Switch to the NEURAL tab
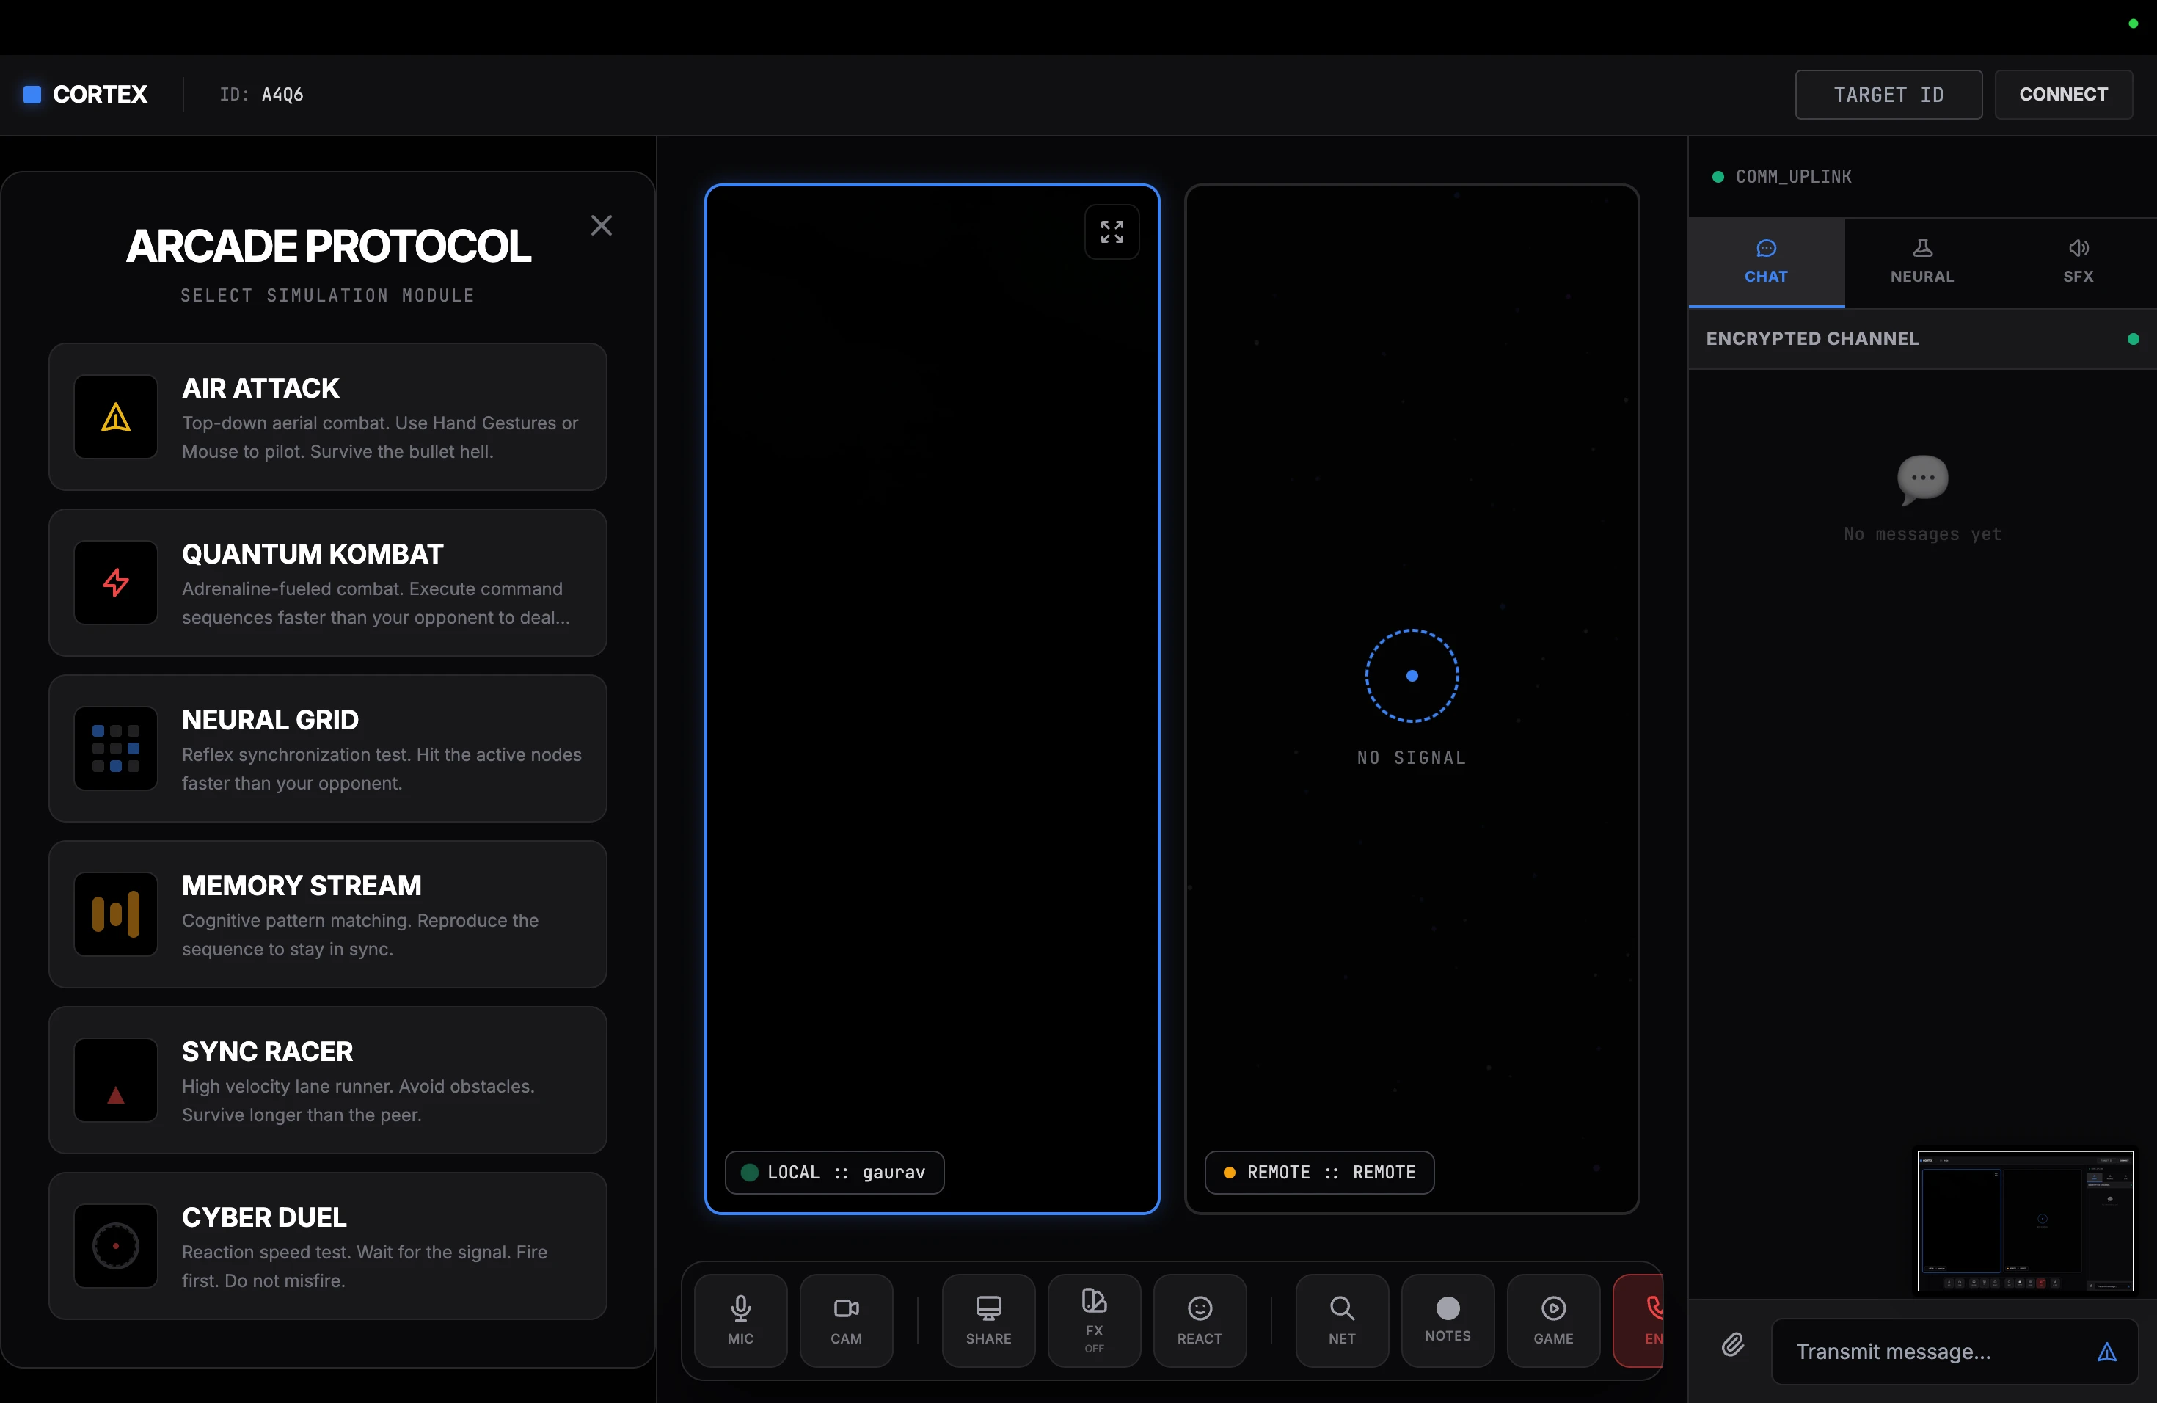 click(x=1921, y=261)
